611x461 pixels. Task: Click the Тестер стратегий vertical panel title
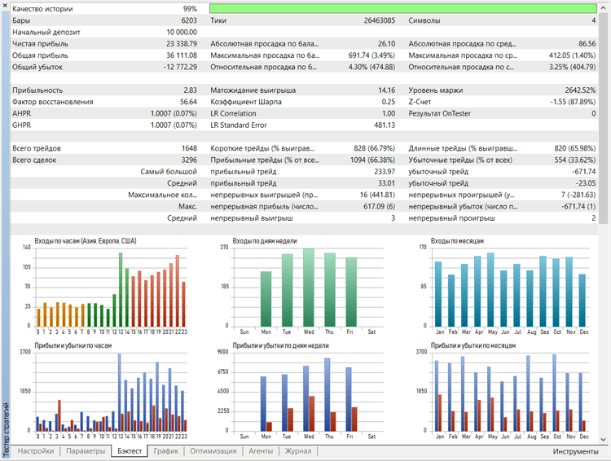(6, 430)
